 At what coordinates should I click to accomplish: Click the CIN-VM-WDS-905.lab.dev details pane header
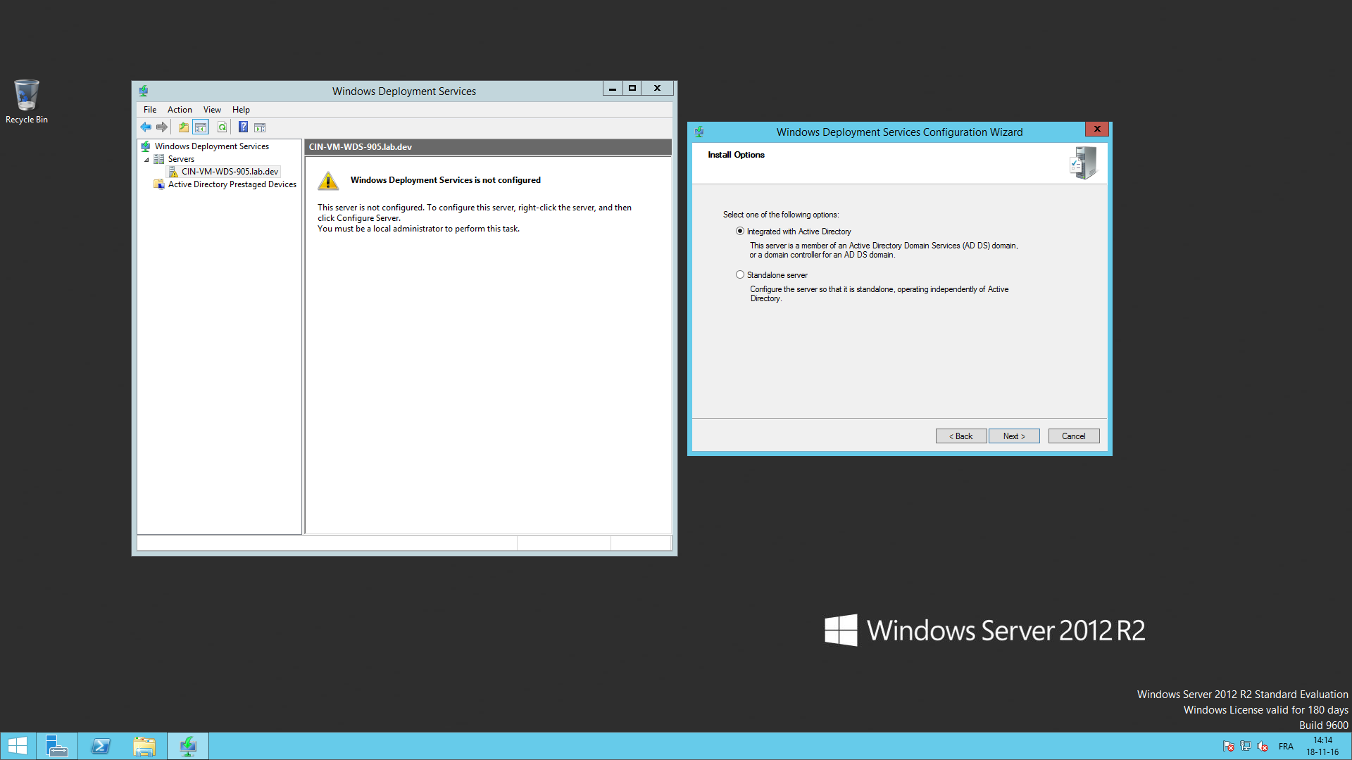[x=488, y=147]
